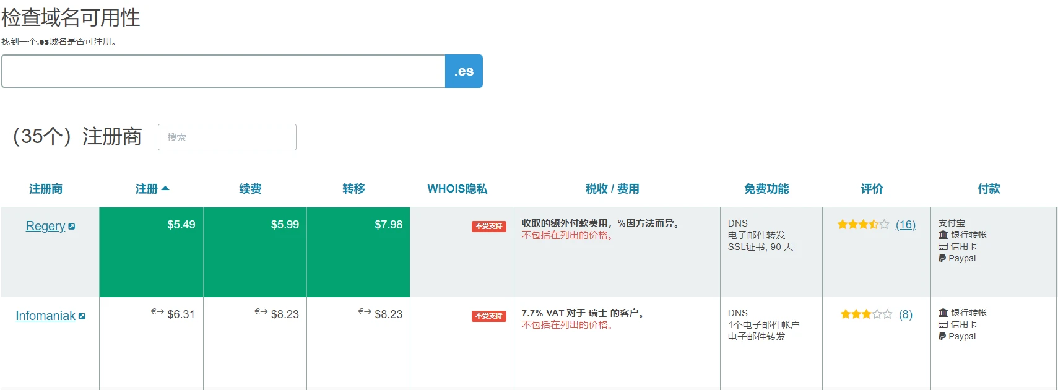
Task: Click the currency conversion icon next to Infomaniak's transfer price
Action: (x=365, y=312)
